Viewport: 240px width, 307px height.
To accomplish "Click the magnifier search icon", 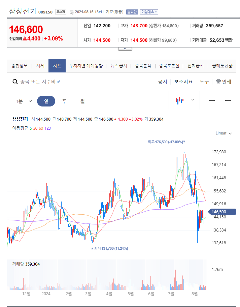I will coord(15,82).
